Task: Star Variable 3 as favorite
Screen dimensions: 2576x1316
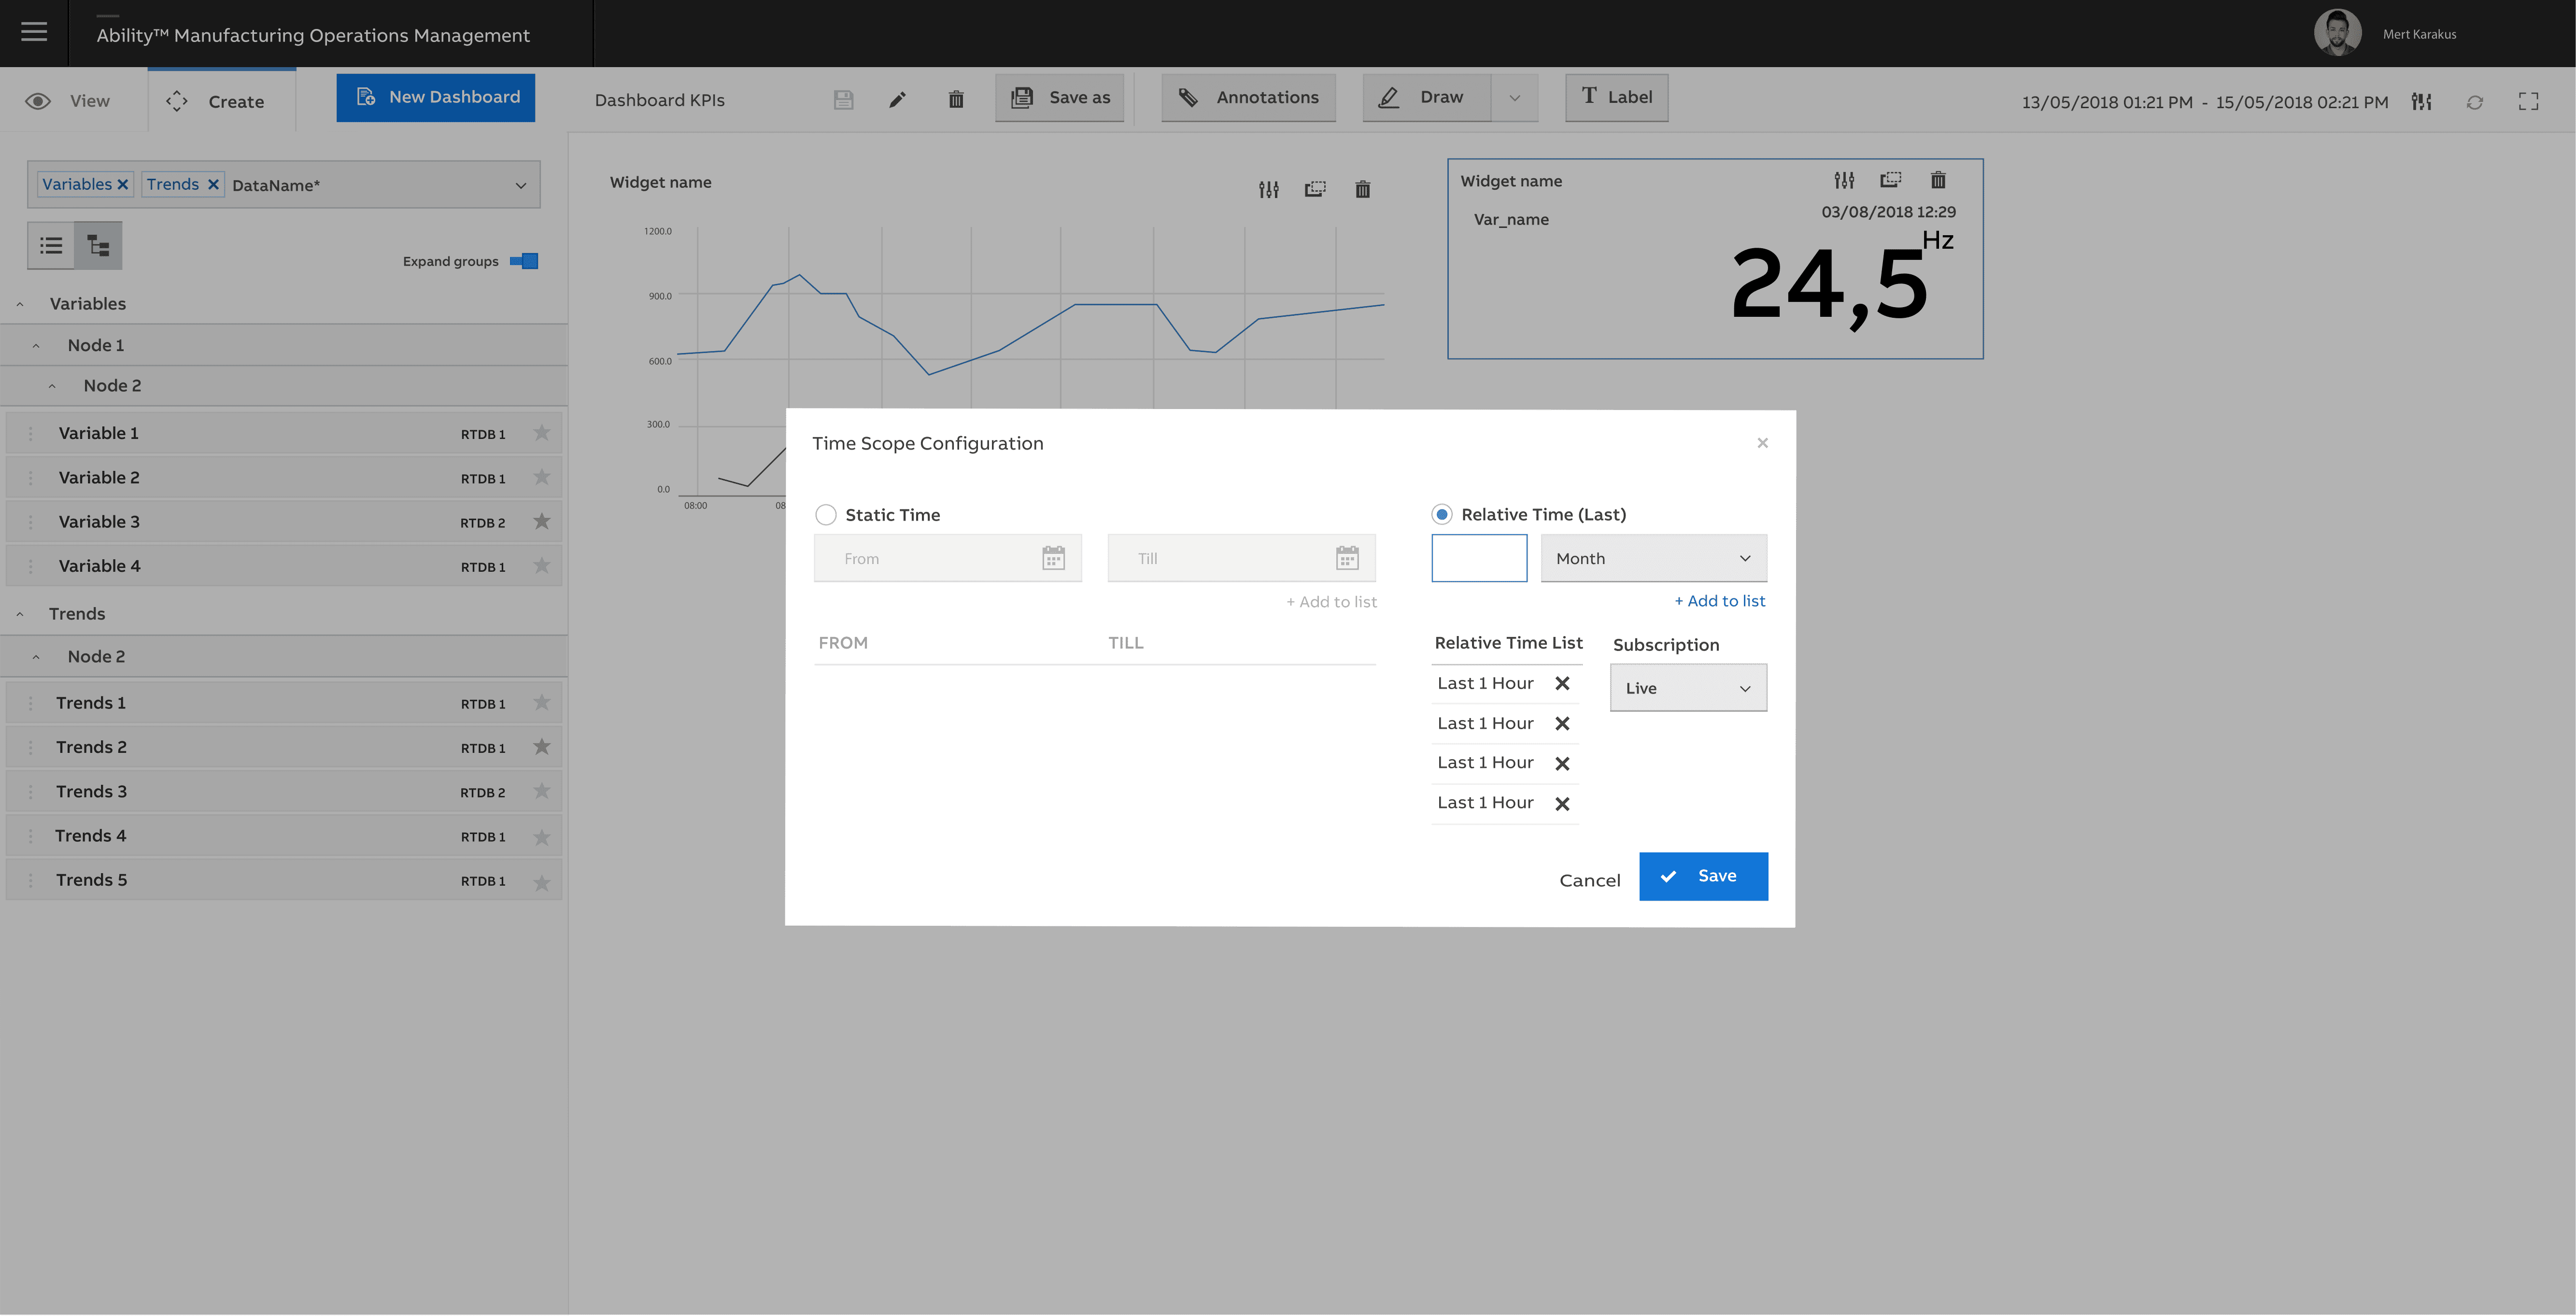Action: [x=541, y=521]
